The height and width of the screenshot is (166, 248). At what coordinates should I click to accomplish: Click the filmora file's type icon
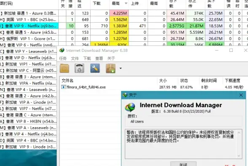pyautogui.click(x=64, y=87)
